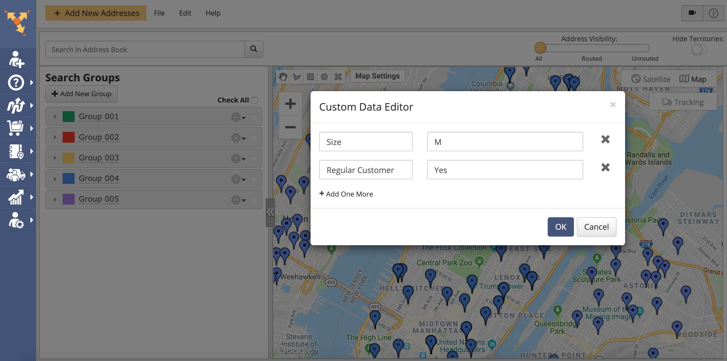Click the top-right help icon
This screenshot has height=361, width=727.
coord(713,13)
